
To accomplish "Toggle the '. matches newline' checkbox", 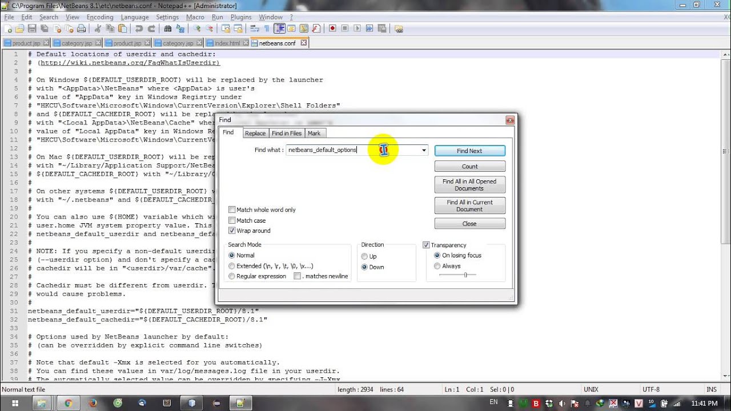I will (298, 276).
